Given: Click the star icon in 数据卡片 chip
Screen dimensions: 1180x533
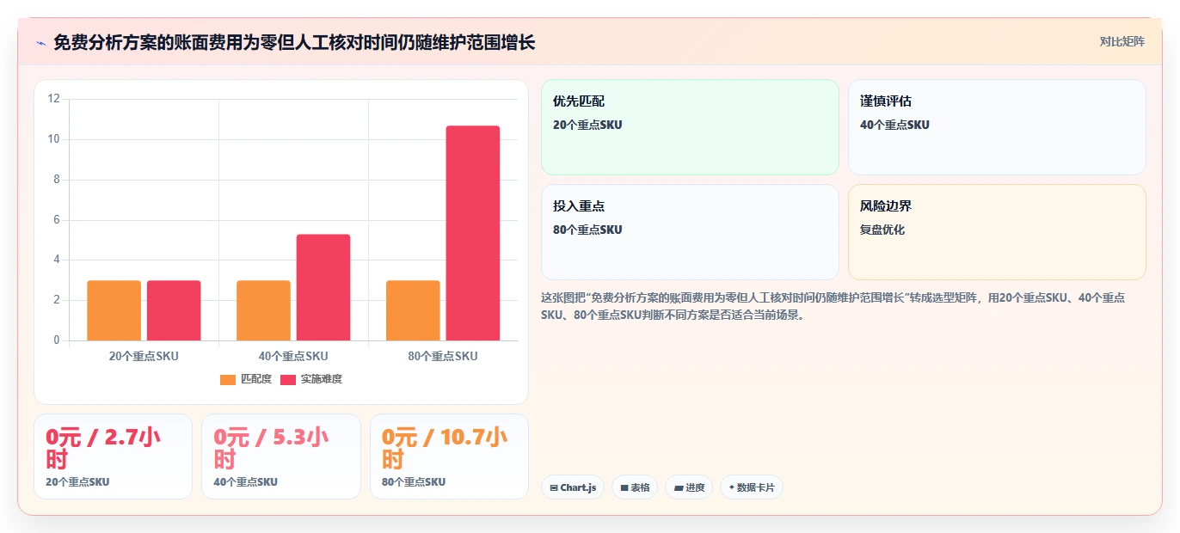Looking at the screenshot, I should pyautogui.click(x=732, y=487).
